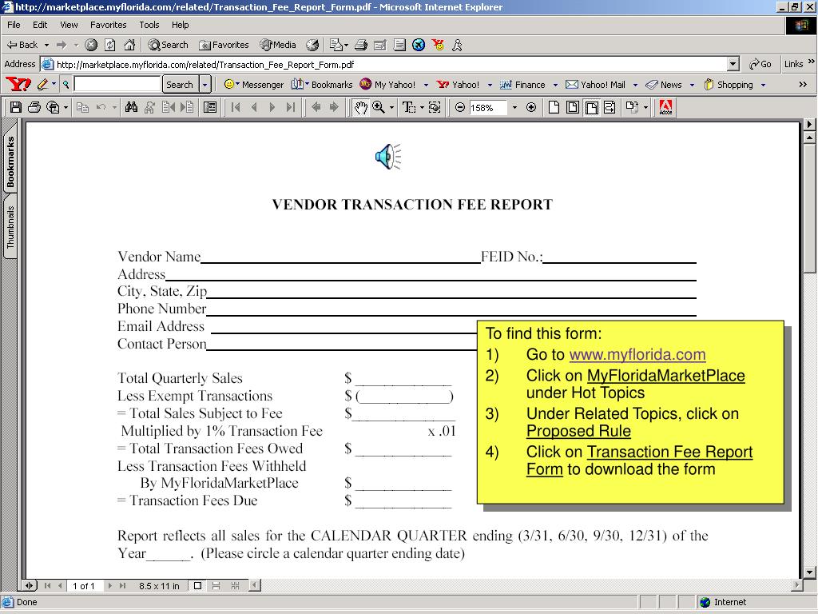Screen dimensions: 818x614
Task: Select the Graphics Select snapshot tool
Action: (x=435, y=108)
